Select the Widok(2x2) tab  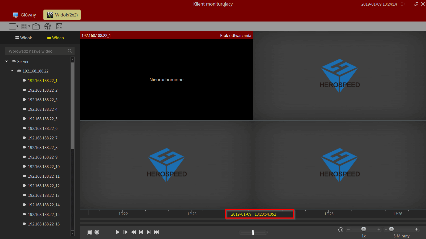(x=62, y=15)
